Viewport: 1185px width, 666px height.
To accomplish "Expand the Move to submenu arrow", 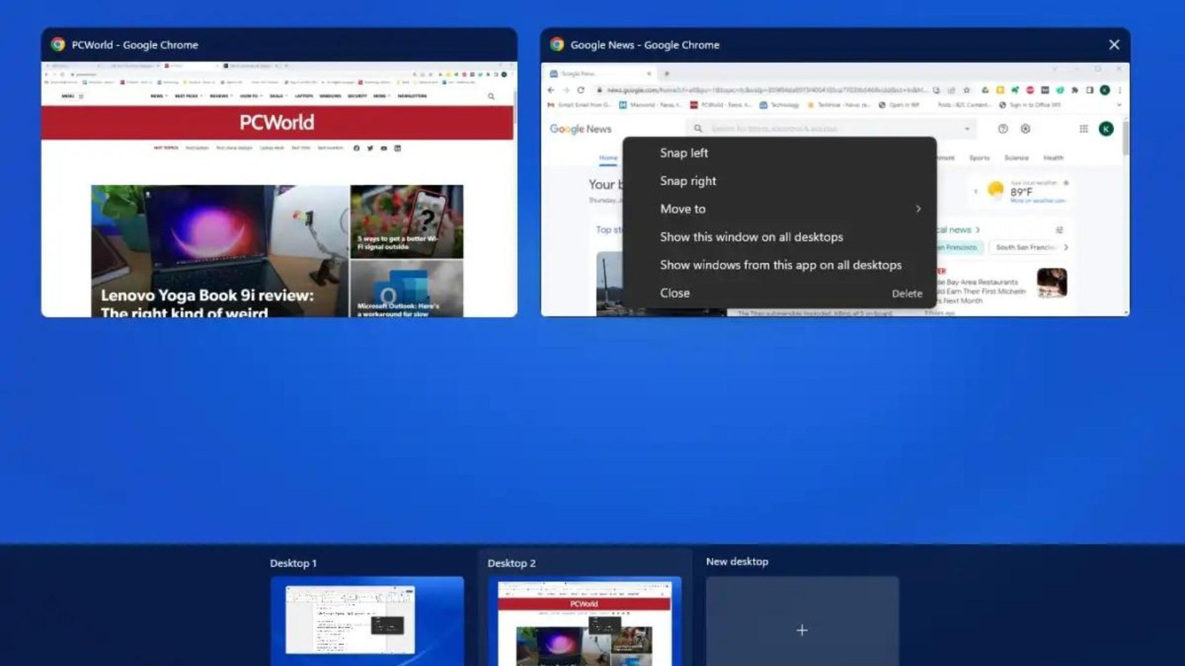I will tap(918, 209).
